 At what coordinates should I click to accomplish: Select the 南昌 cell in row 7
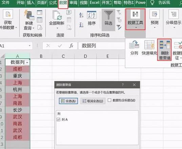click(x=18, y=103)
